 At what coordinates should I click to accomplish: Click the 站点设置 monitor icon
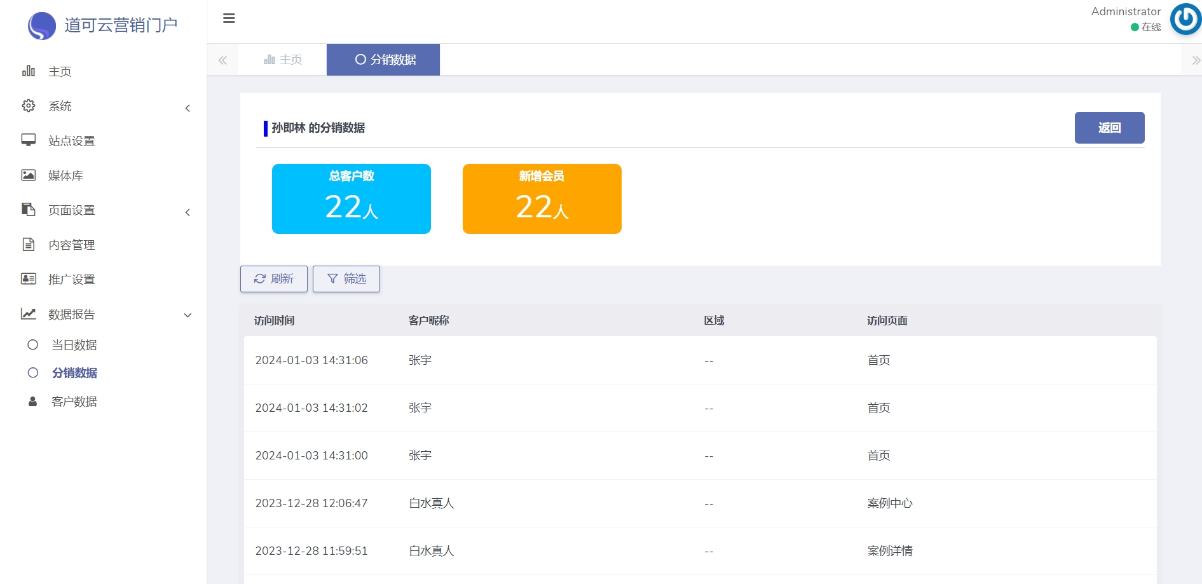coord(29,140)
